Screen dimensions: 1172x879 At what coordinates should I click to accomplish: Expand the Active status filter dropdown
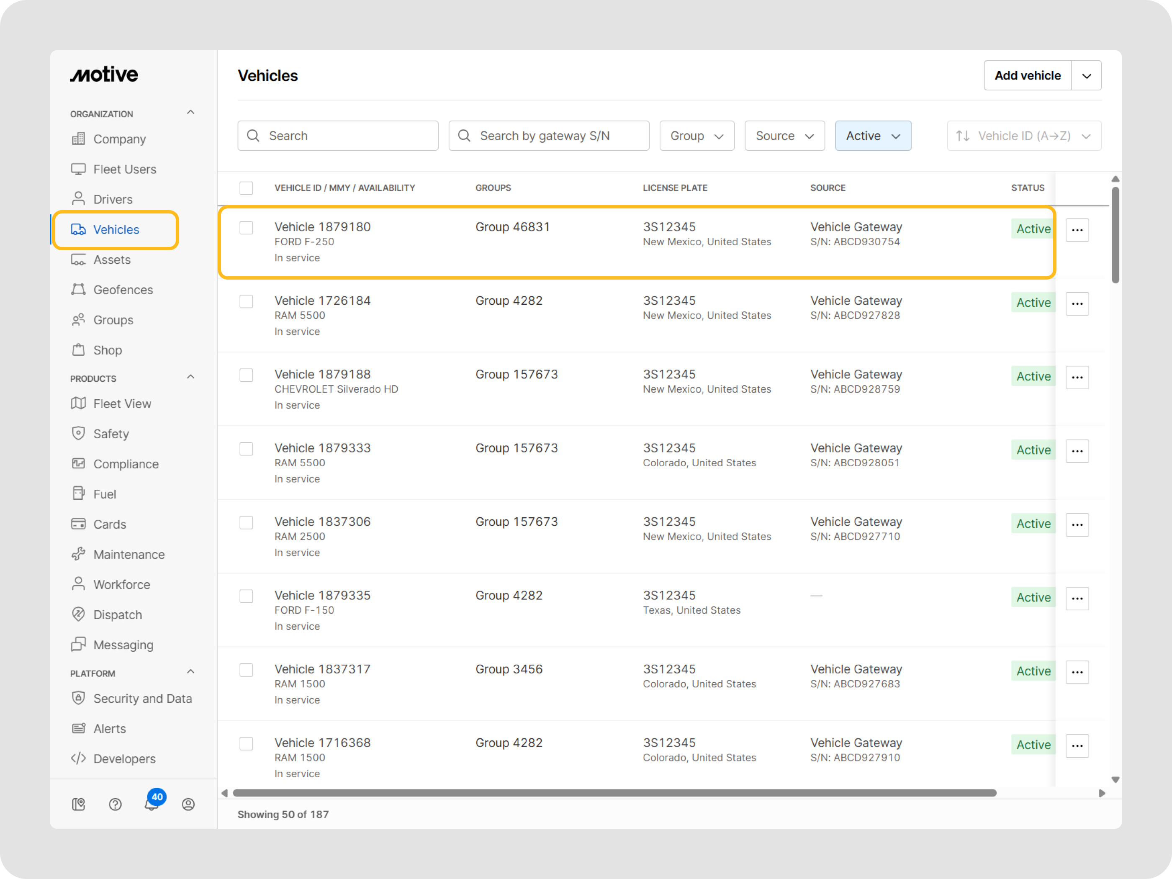[x=873, y=136]
